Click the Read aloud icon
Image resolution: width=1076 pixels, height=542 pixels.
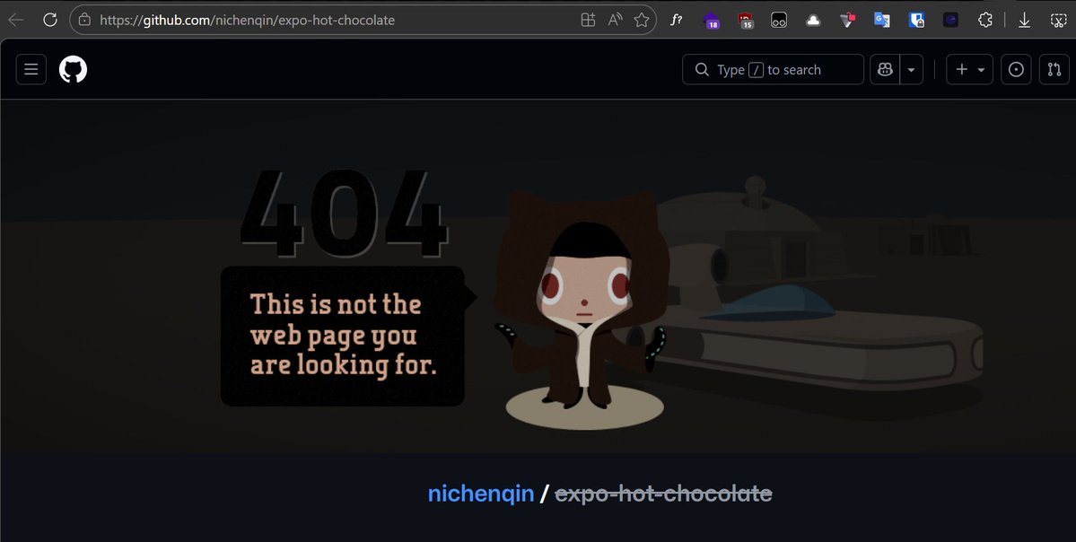coord(616,20)
